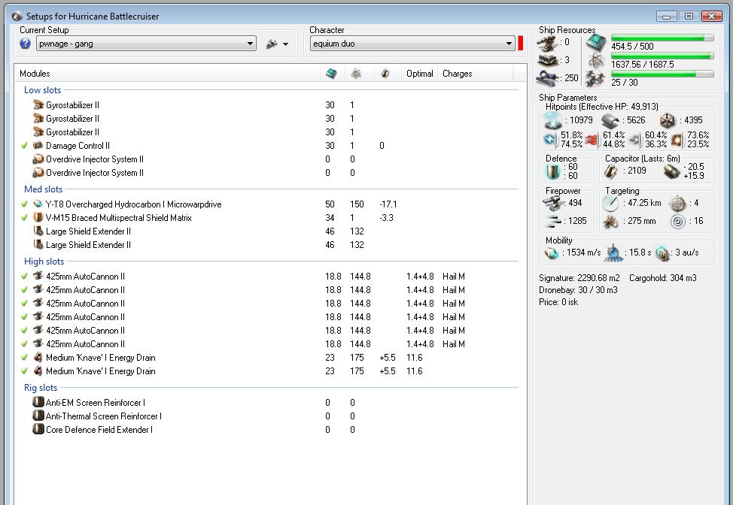Click the align time icon showing 15.8 s
The image size is (733, 505).
coord(613,252)
